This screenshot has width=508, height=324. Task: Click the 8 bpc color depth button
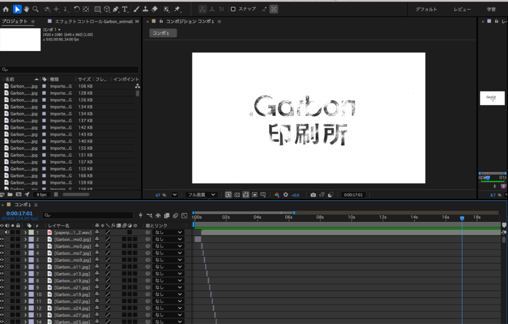42,195
